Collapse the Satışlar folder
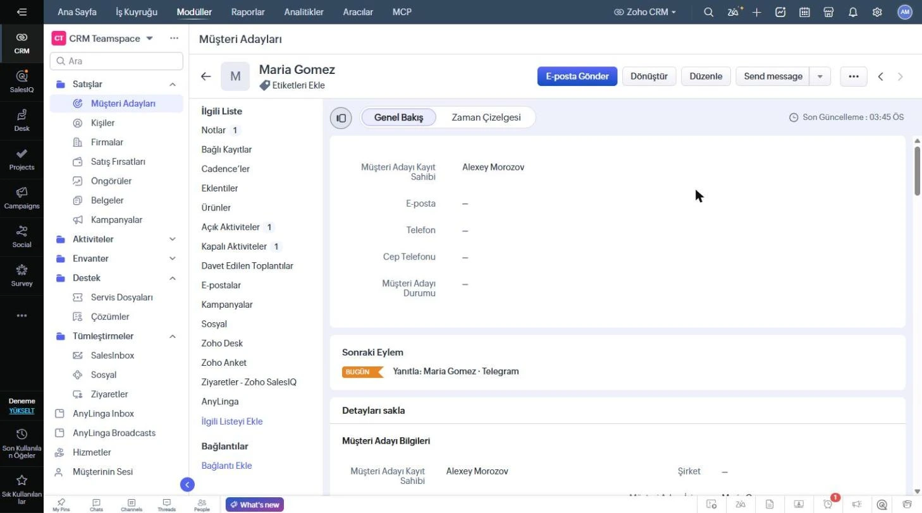922x513 pixels. 173,84
